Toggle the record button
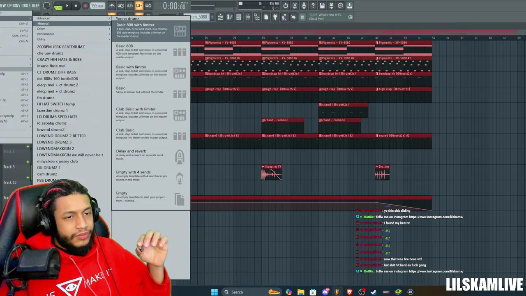 click(x=85, y=6)
